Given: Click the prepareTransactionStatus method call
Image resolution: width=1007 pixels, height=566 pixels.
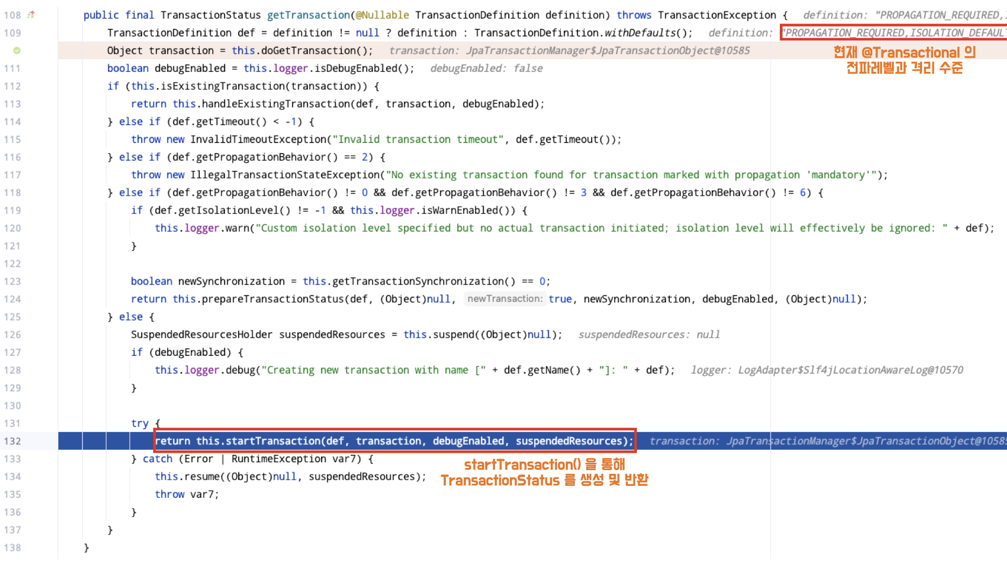Looking at the screenshot, I should click(273, 299).
